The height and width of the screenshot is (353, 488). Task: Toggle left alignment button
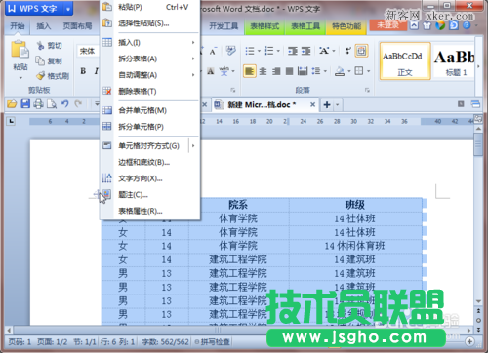pyautogui.click(x=250, y=71)
